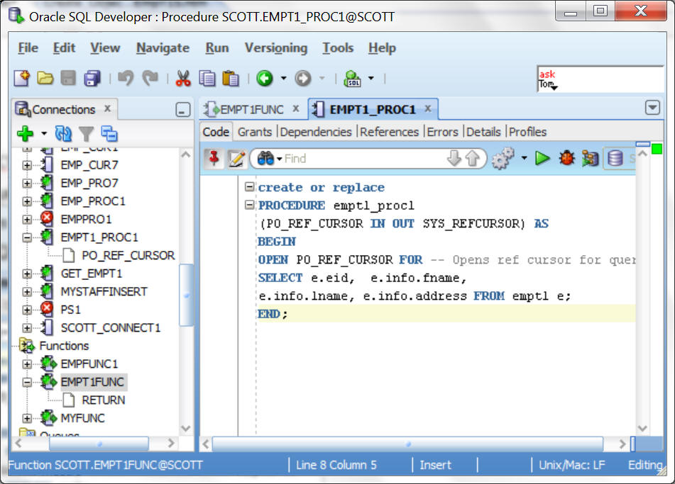Expand the MYSTAFFINSERT node
Screen dimensions: 675x484
[x=27, y=291]
